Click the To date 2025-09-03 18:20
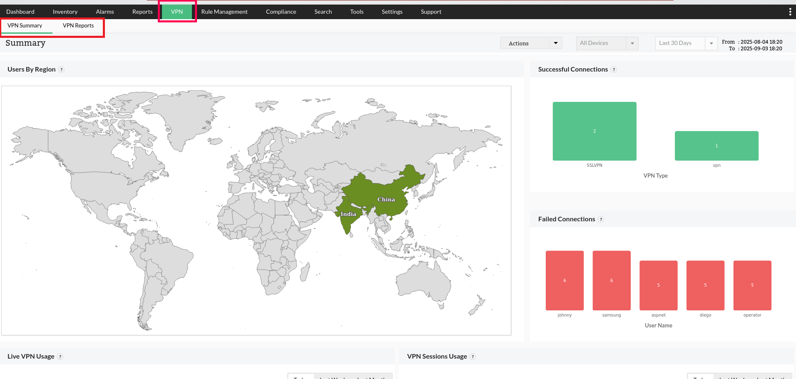 click(761, 49)
